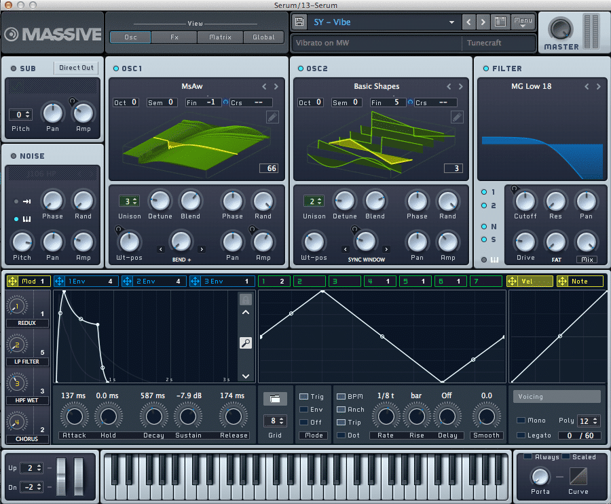Switch to the Matrix view tab

[x=220, y=37]
